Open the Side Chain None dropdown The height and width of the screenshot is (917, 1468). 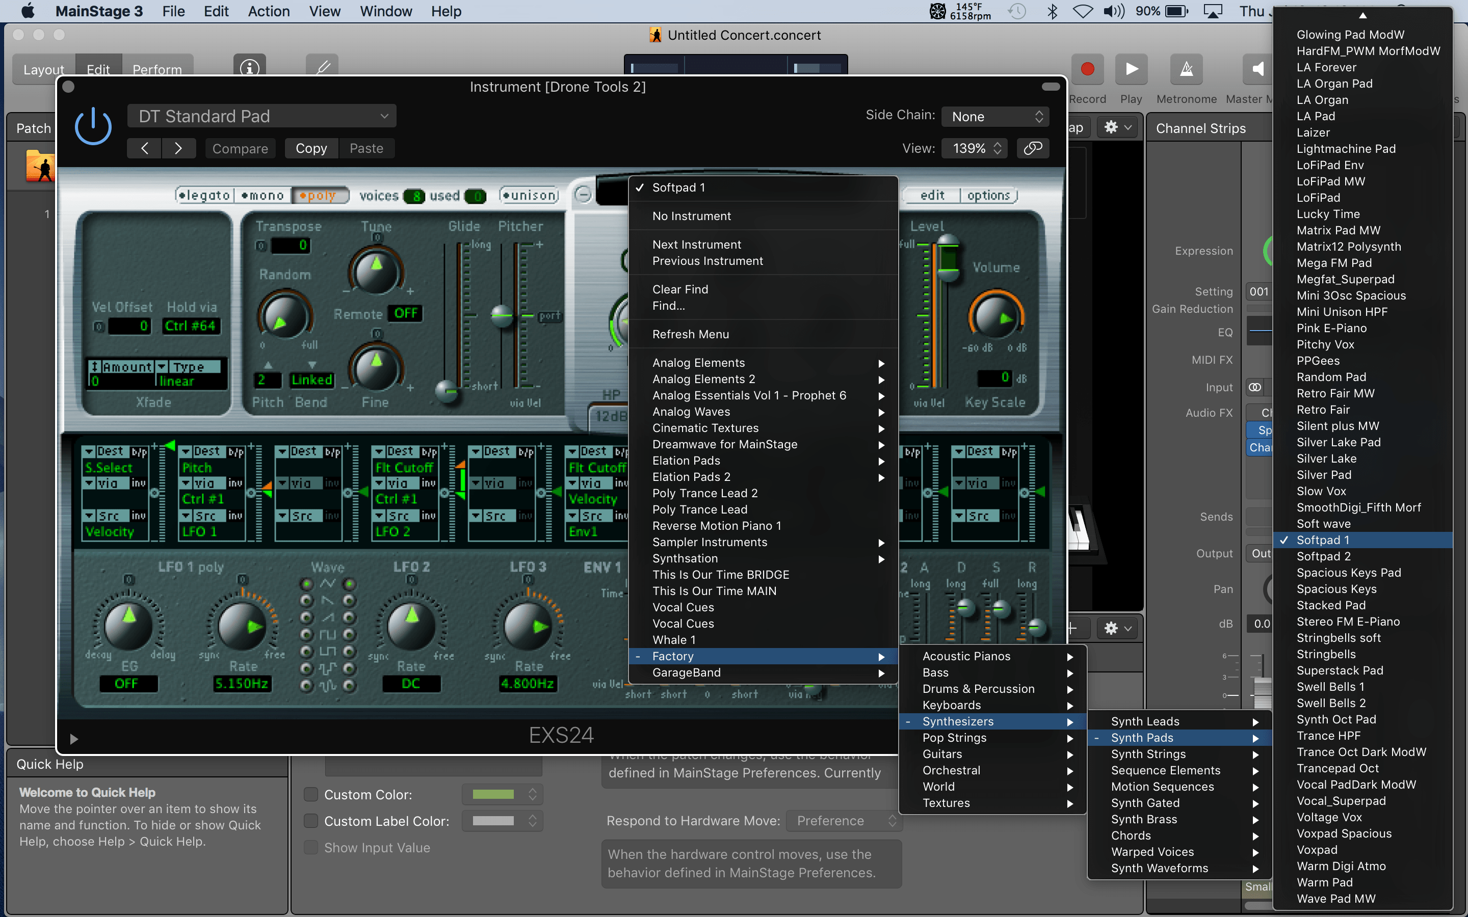click(x=995, y=117)
